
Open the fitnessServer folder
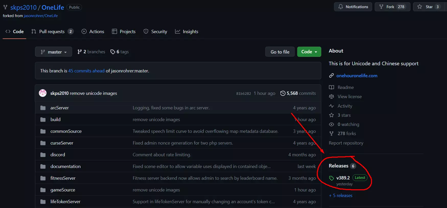(63, 178)
